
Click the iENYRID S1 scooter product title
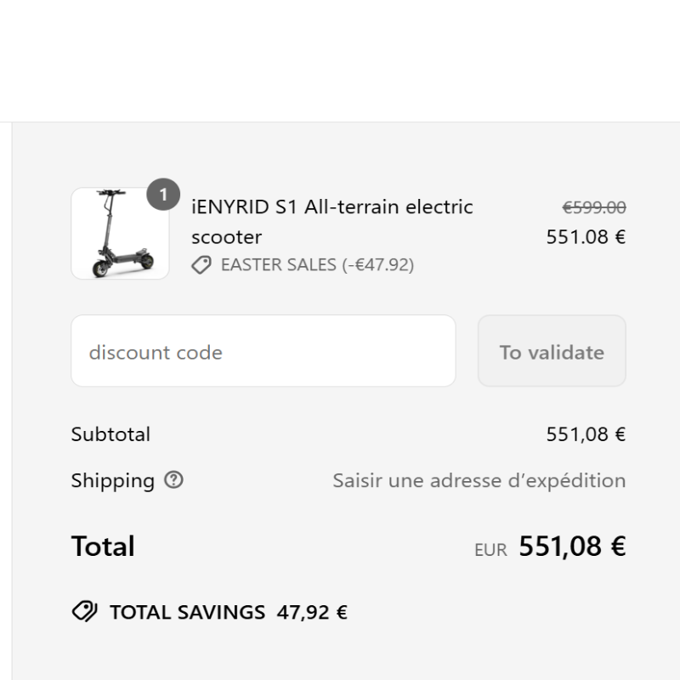[x=332, y=222]
